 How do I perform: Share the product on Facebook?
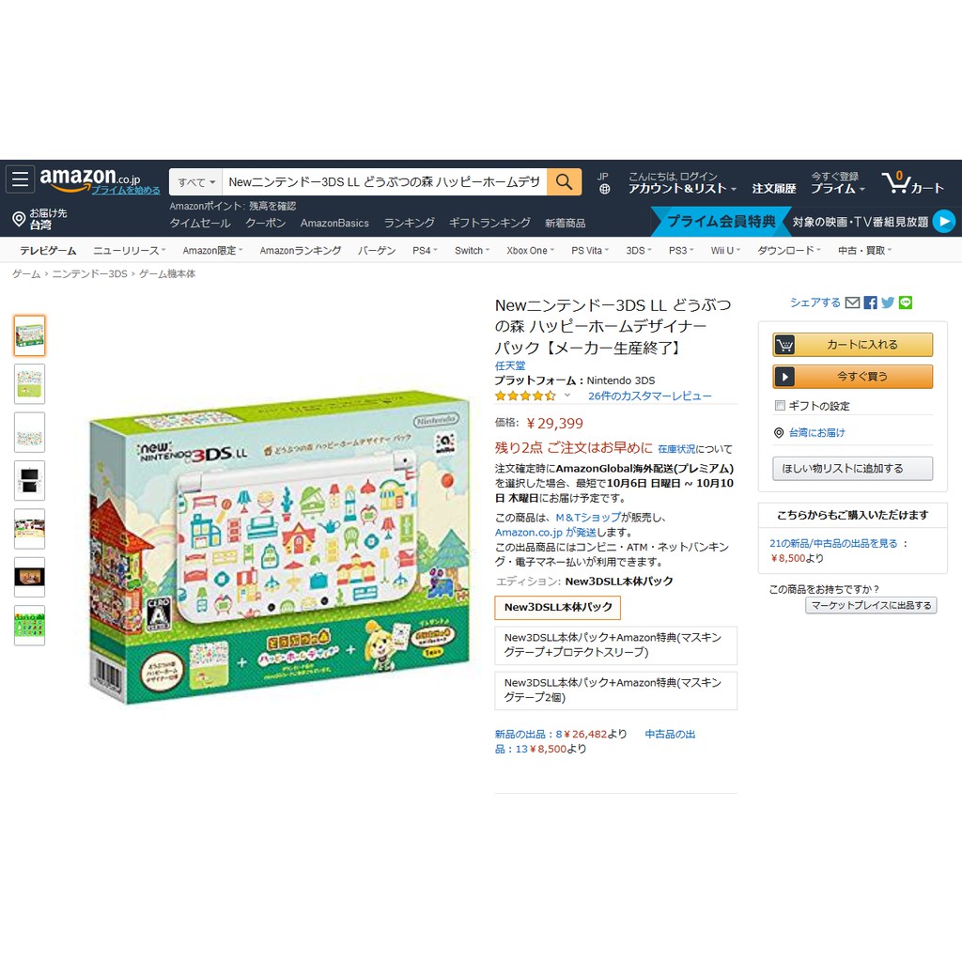870,303
